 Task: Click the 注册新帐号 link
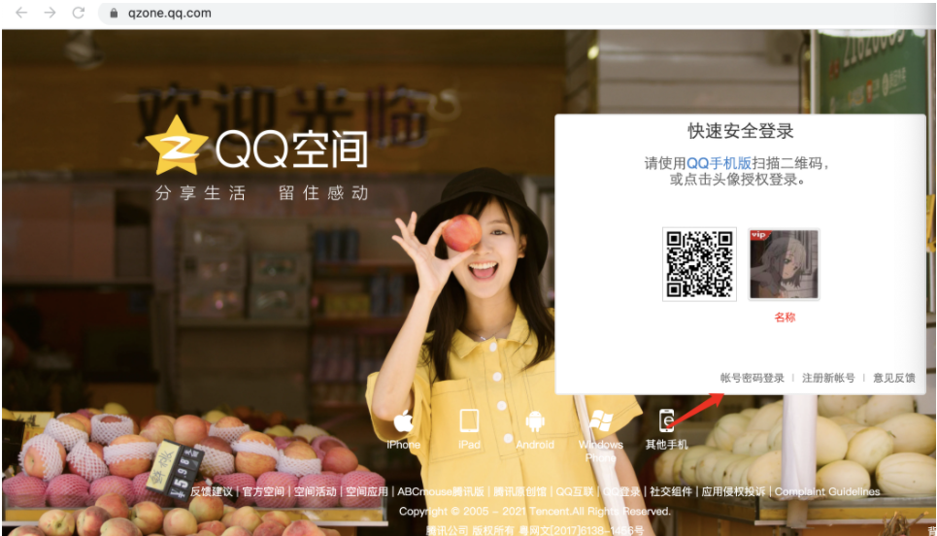[x=828, y=378]
